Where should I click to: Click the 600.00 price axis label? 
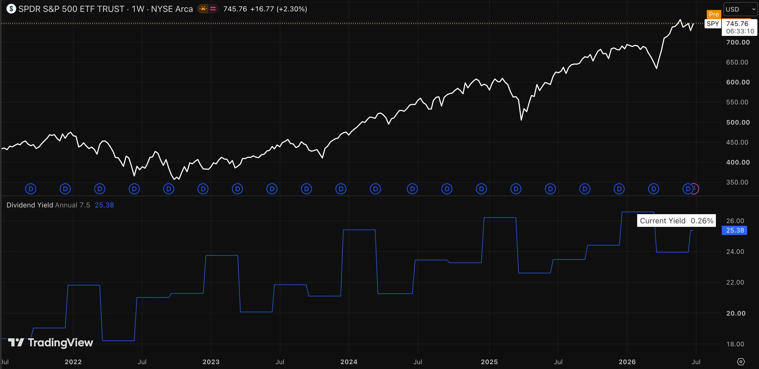tap(738, 82)
